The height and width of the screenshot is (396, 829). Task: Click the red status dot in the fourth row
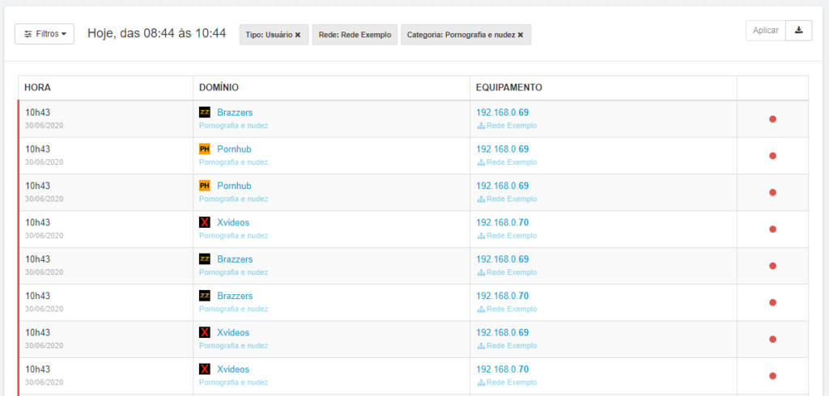772,230
